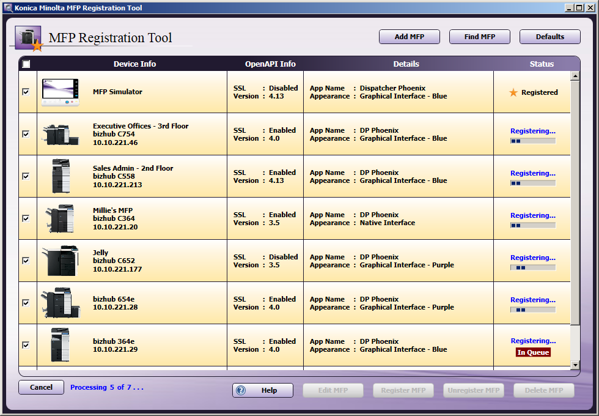Click IP address 10.10.221.213
This screenshot has width=599, height=416.
(117, 185)
